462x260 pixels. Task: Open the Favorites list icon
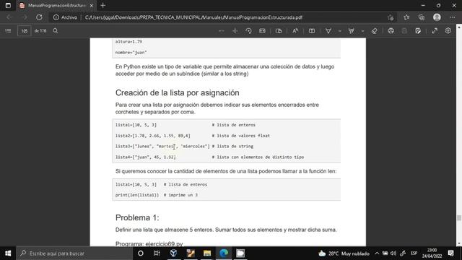(406, 17)
